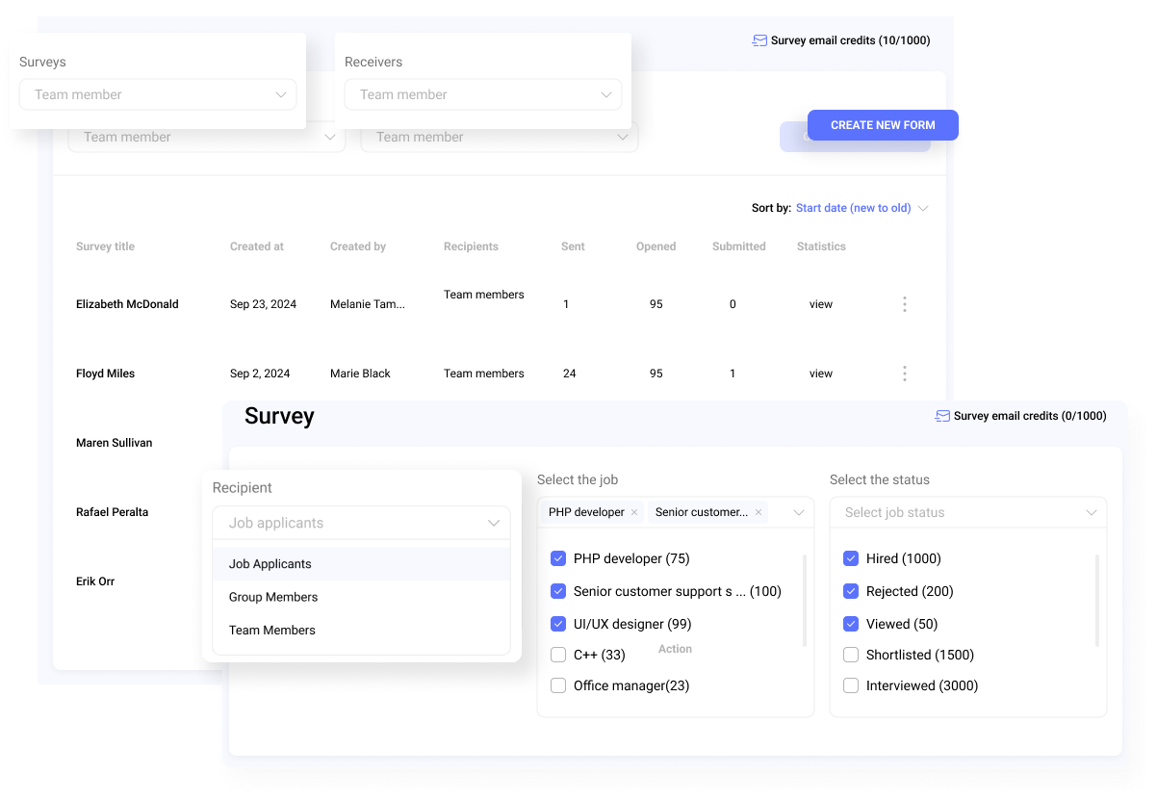Remove the Senior customer filter chip

click(x=758, y=512)
